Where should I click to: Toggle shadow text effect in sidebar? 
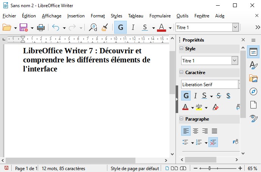(228, 96)
